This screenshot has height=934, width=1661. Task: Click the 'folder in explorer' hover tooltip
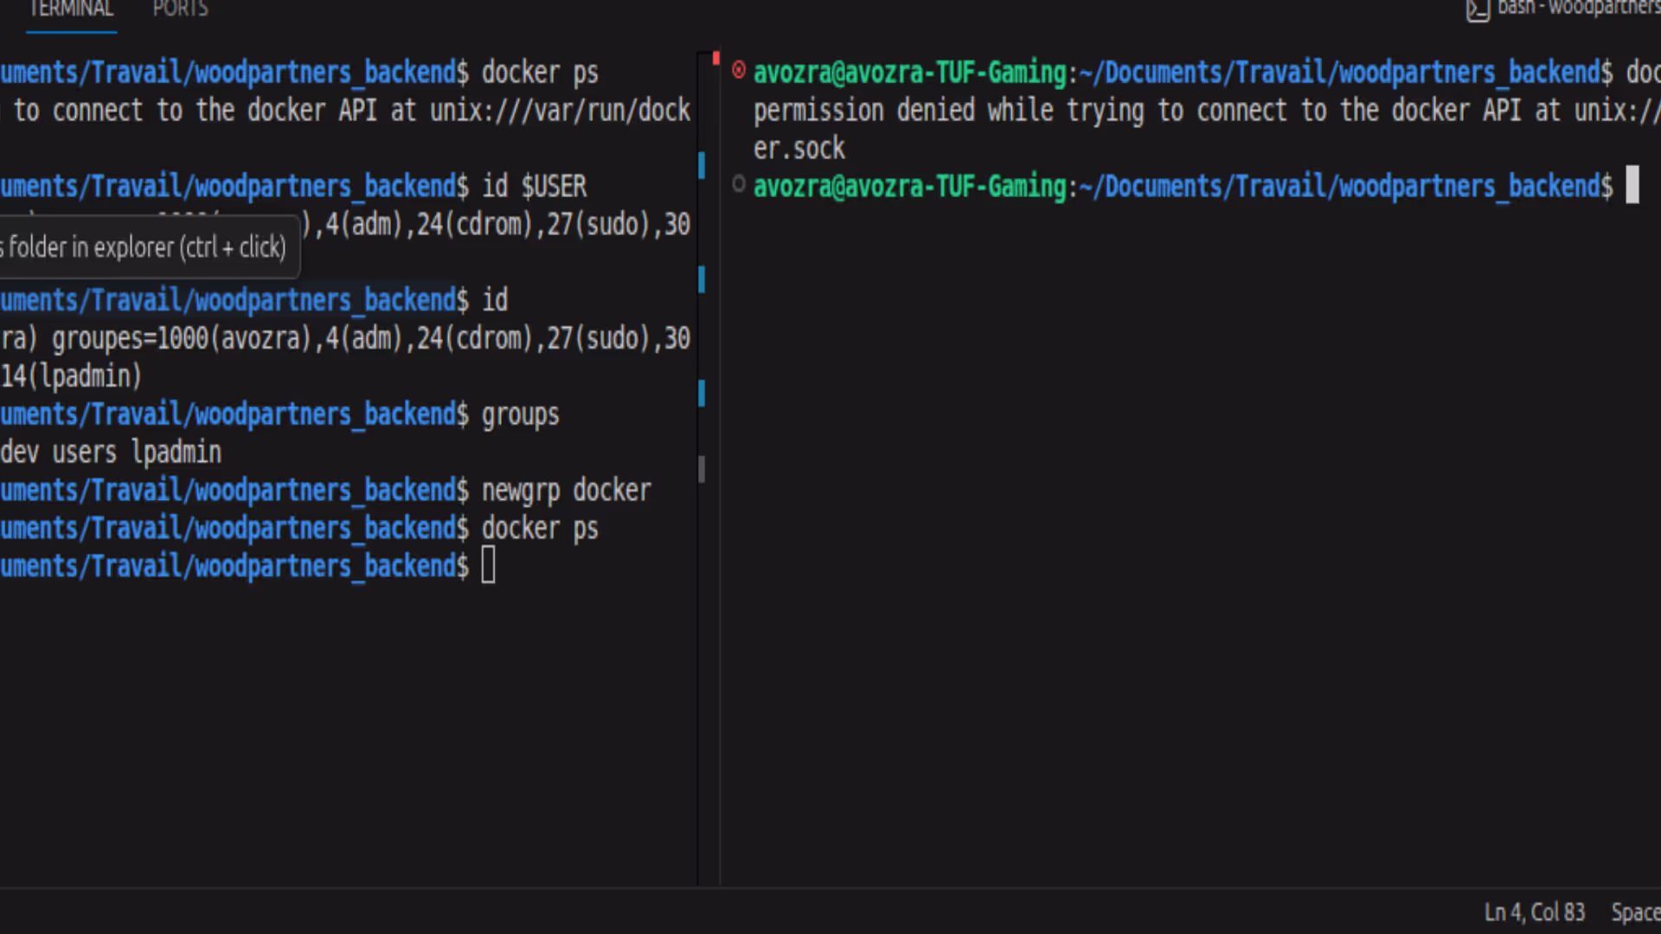pyautogui.click(x=147, y=247)
